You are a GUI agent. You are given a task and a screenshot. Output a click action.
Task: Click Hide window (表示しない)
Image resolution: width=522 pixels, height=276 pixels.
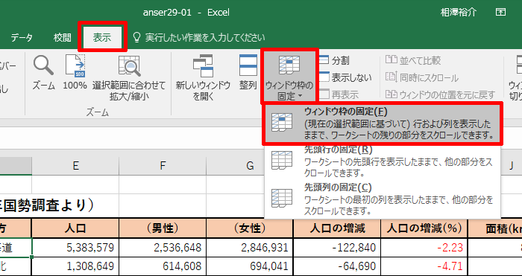pyautogui.click(x=345, y=77)
